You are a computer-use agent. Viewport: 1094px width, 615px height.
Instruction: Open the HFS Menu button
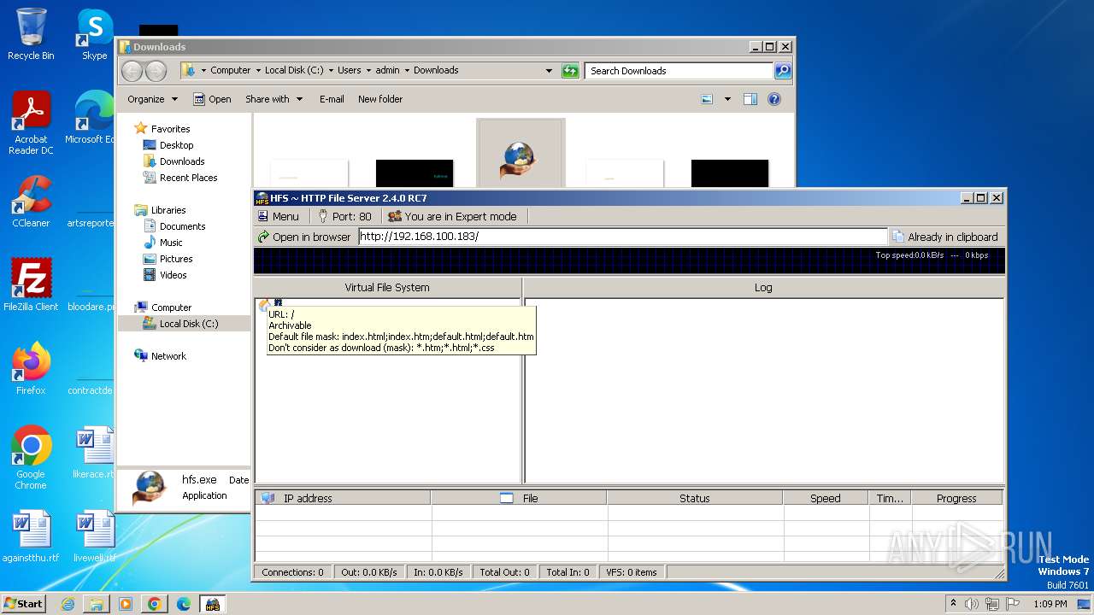[279, 216]
